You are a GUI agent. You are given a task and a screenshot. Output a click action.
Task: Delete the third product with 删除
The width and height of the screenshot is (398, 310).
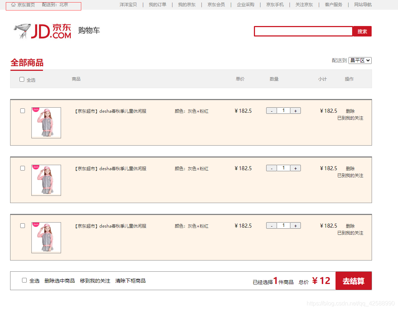(x=350, y=226)
